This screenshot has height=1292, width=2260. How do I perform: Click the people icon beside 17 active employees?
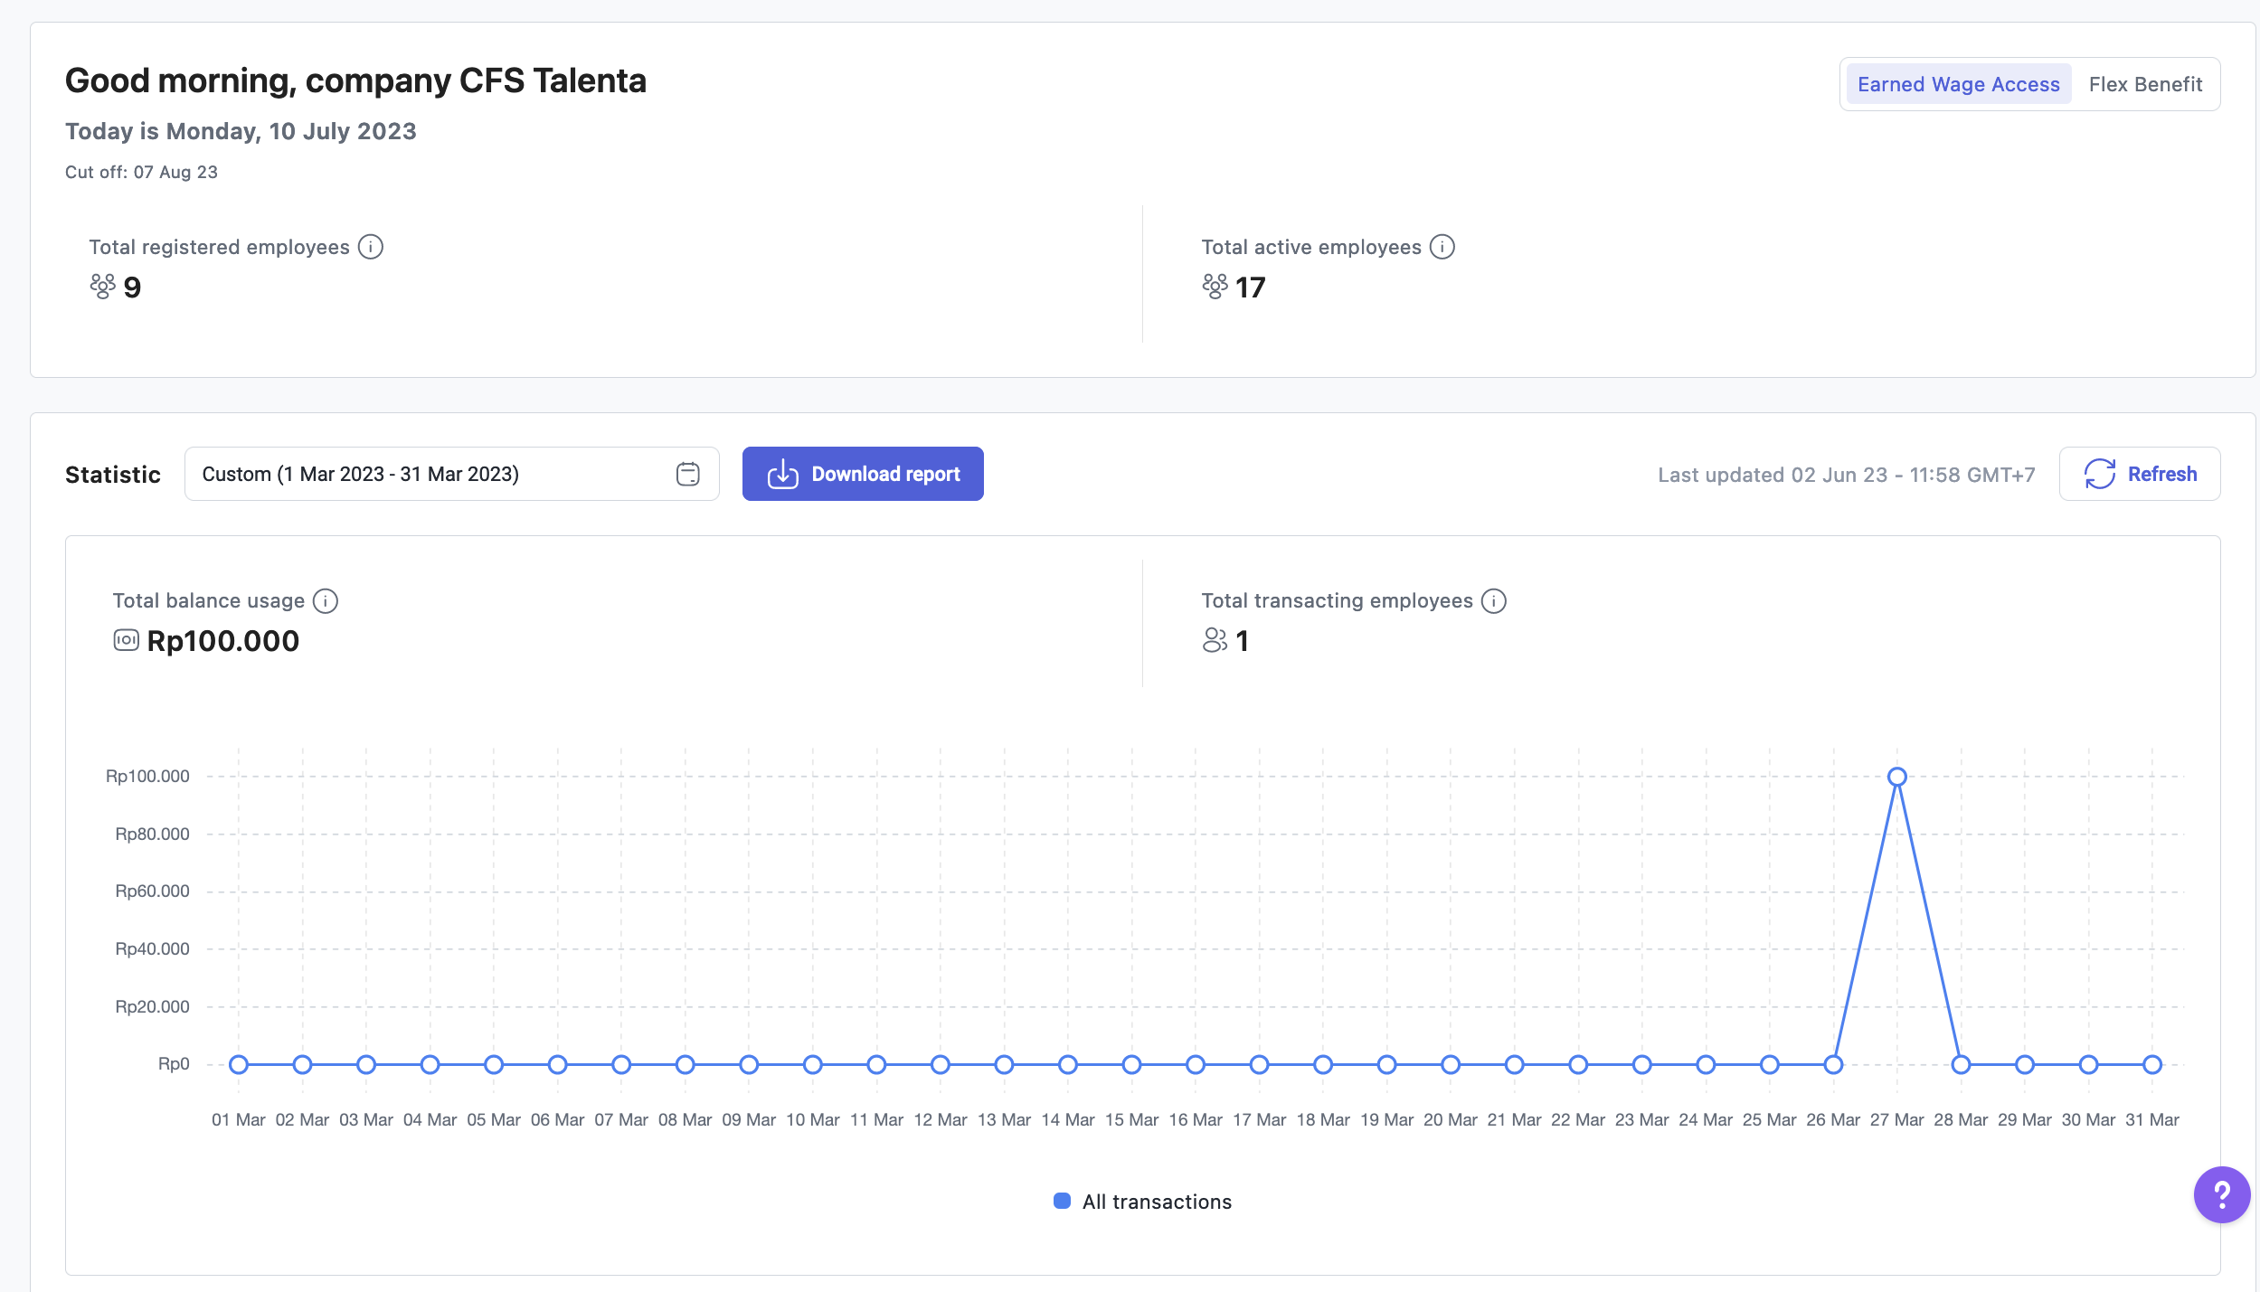click(x=1215, y=287)
